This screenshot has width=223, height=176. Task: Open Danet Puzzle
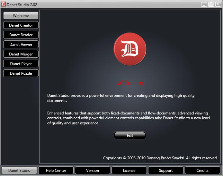coord(21,73)
